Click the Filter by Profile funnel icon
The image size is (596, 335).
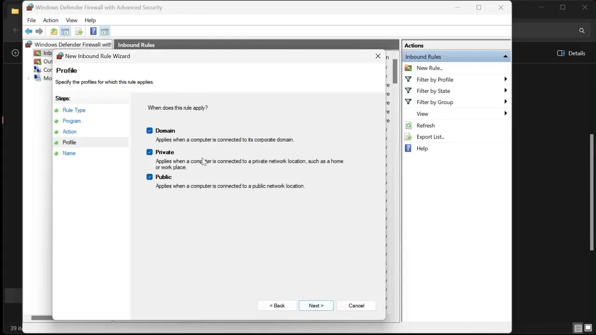point(408,80)
